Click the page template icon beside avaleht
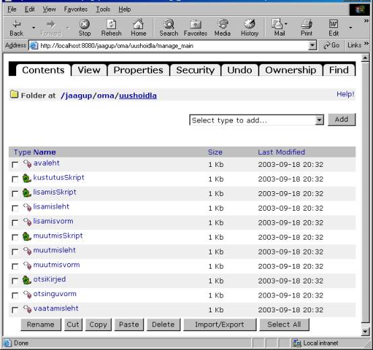The width and height of the screenshot is (373, 350). click(x=27, y=164)
